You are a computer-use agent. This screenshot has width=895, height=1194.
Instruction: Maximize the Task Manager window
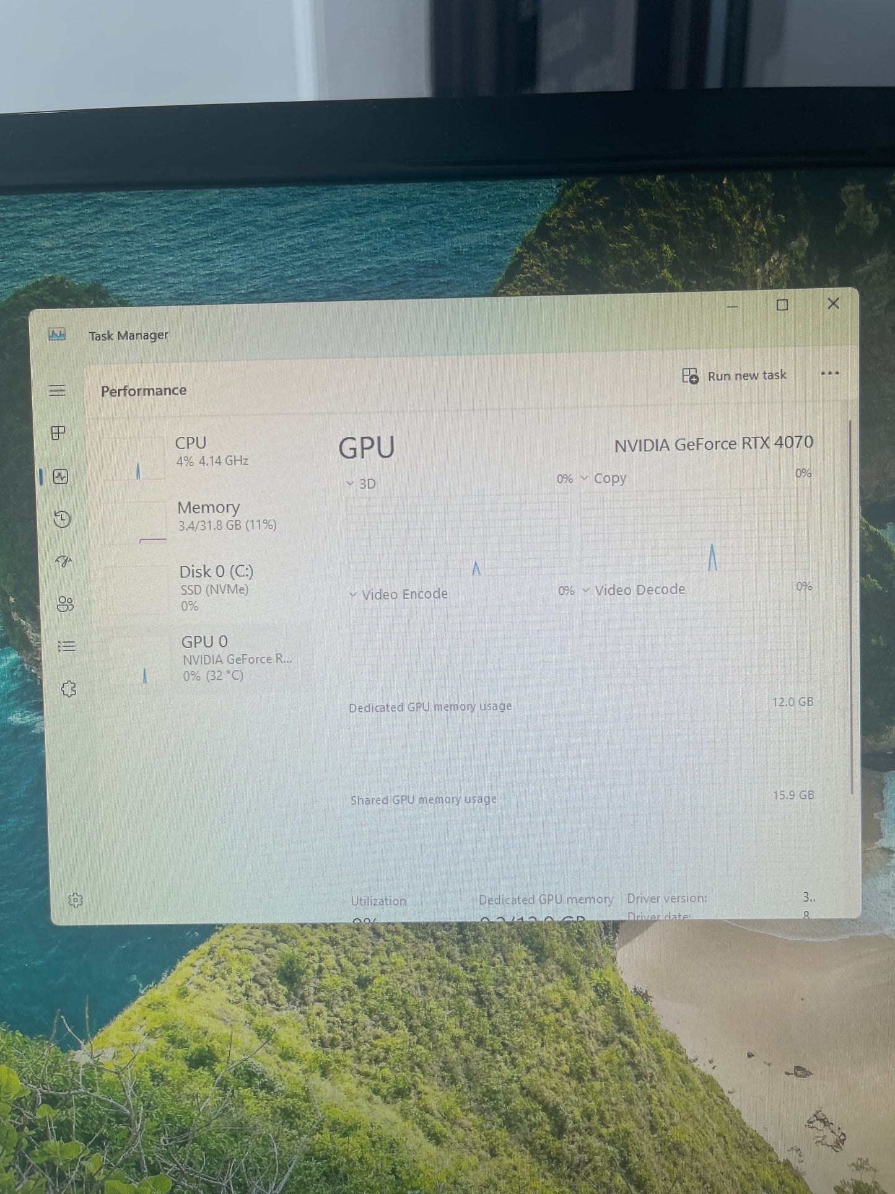pyautogui.click(x=782, y=305)
